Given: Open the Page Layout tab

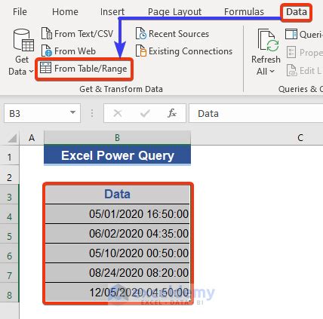Looking at the screenshot, I should coord(174,11).
